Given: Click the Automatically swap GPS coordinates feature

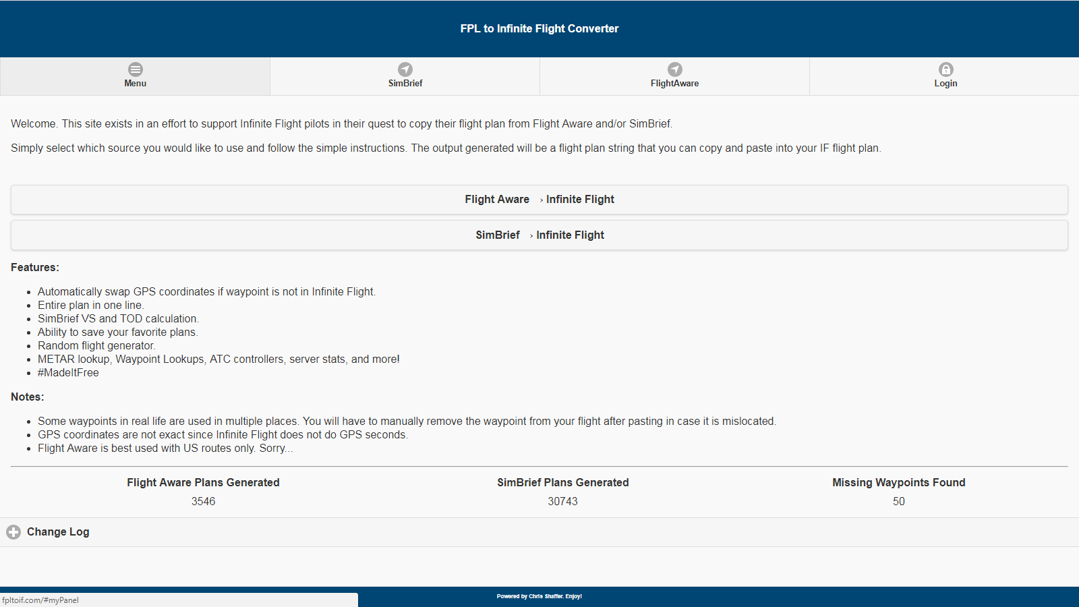Looking at the screenshot, I should 206,292.
